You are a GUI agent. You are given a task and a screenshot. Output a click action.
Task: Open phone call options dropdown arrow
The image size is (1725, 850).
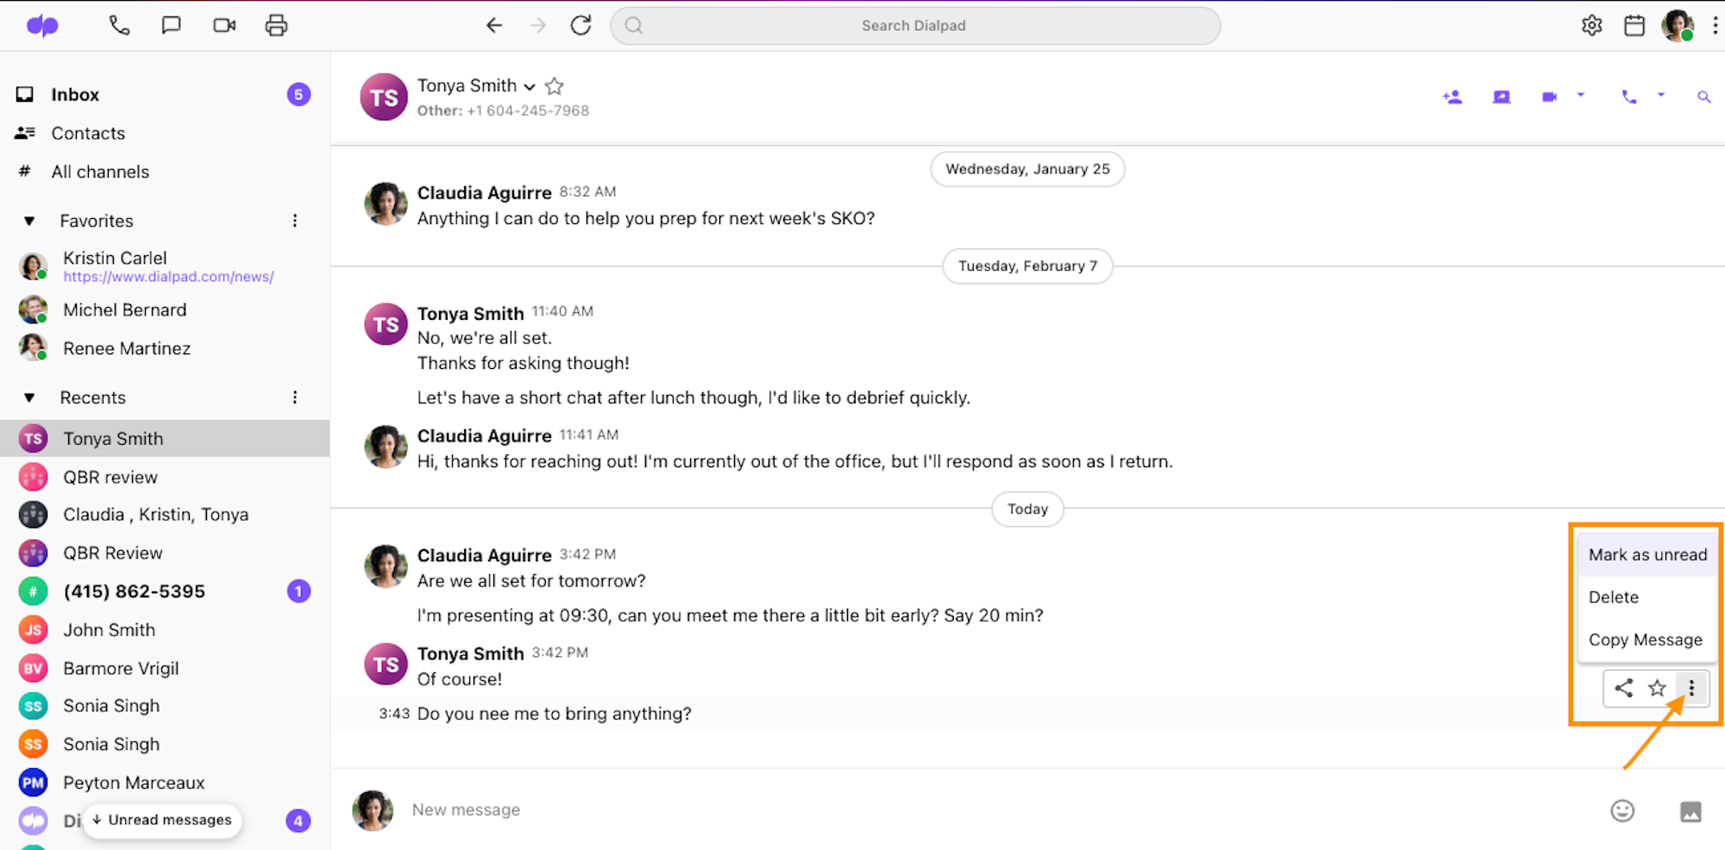[1661, 95]
